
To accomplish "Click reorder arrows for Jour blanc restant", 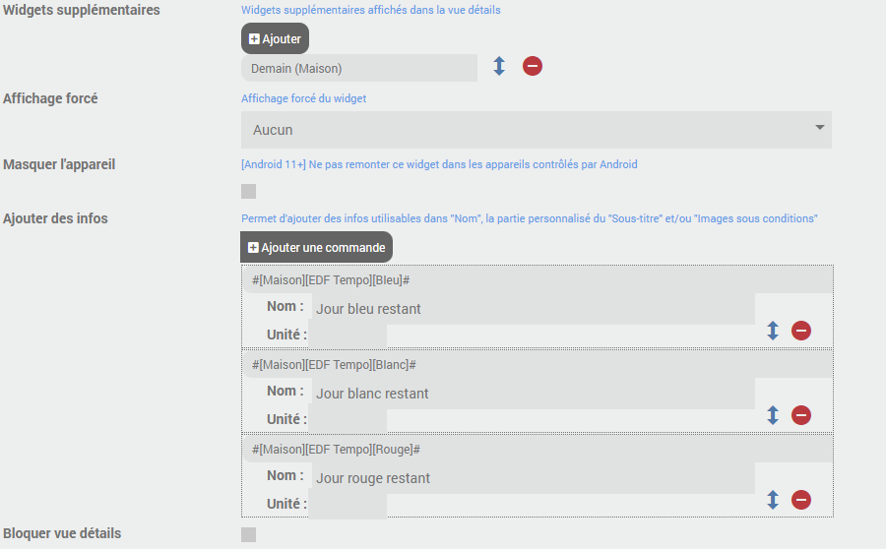I will (773, 415).
